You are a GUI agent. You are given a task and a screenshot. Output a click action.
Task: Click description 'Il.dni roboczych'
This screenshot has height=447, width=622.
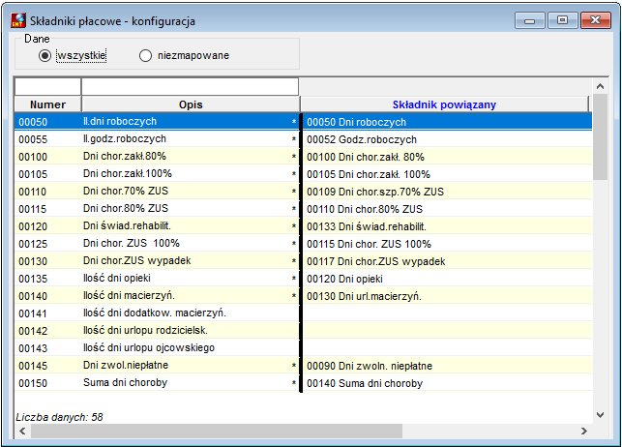point(120,121)
